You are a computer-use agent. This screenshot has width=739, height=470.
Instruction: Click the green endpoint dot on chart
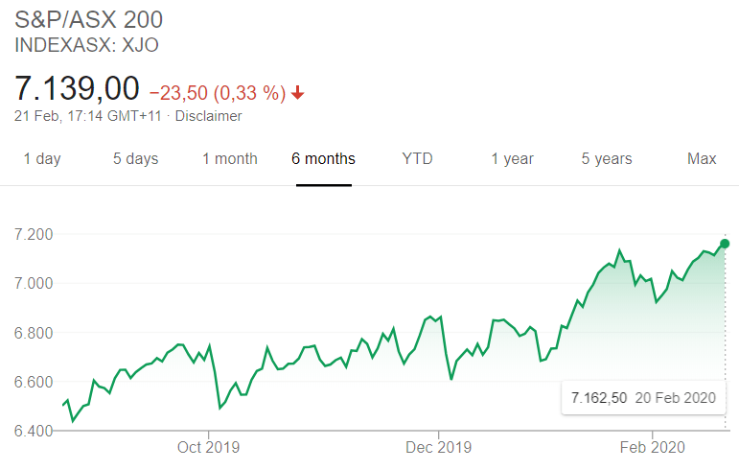725,243
